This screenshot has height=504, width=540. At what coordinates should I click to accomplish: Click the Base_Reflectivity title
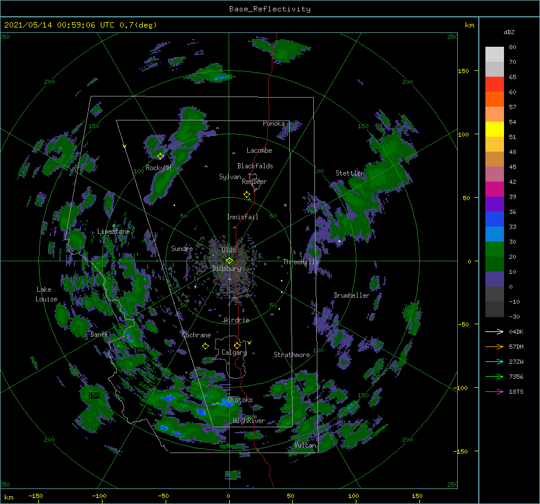pos(270,9)
